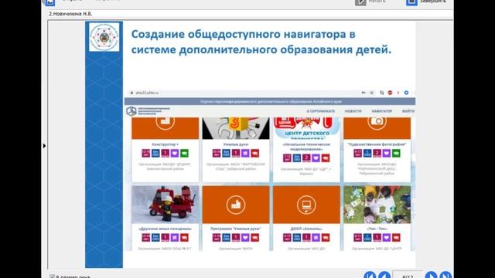This screenshot has height=278, width=495.
Task: Click the altai22.pfdo.ru address field
Action: [147, 93]
